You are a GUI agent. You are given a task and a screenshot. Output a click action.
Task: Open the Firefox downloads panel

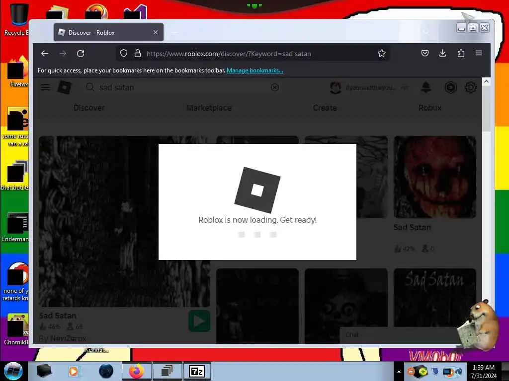coord(443,53)
